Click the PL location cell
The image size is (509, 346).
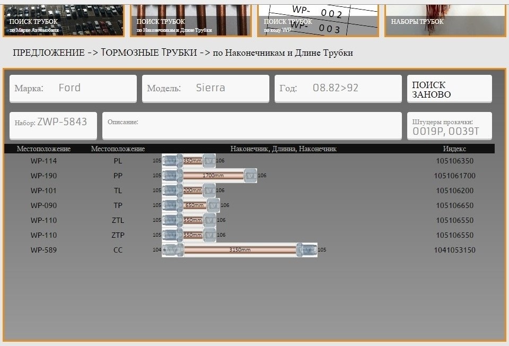118,161
